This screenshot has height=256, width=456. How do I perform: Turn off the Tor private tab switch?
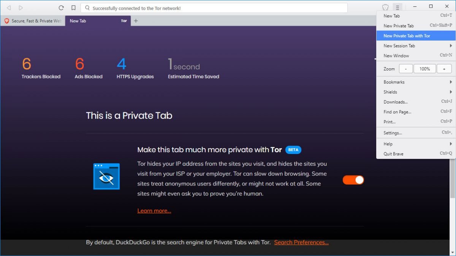point(353,180)
